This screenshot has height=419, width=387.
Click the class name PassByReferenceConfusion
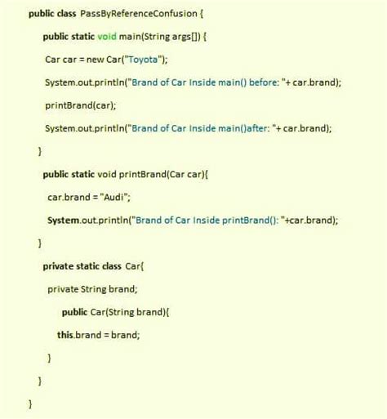pos(139,14)
